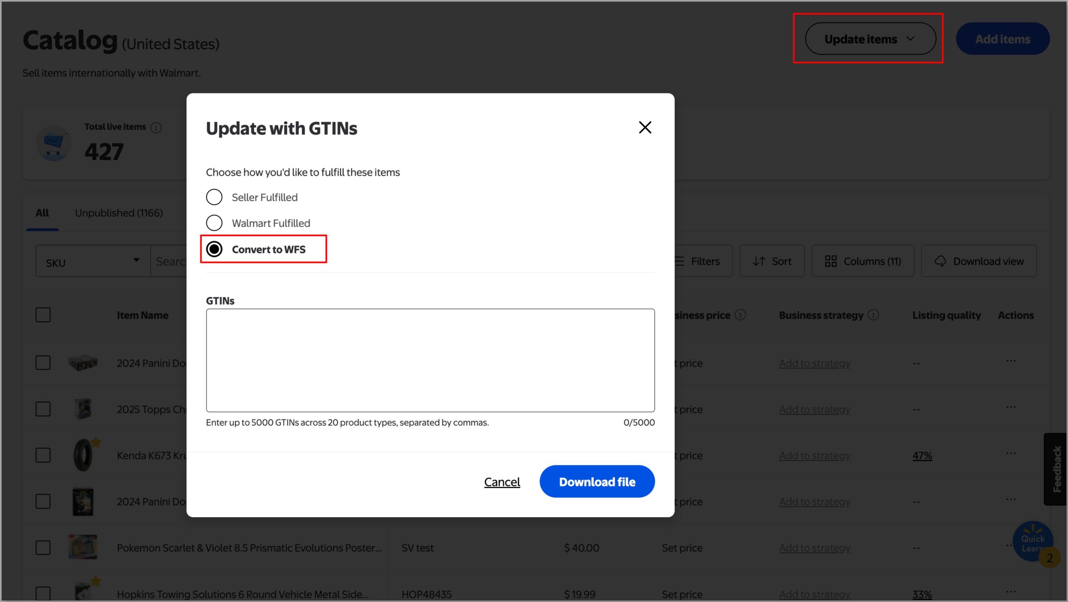The image size is (1068, 602).
Task: Click the Business price info icon
Action: (x=740, y=315)
